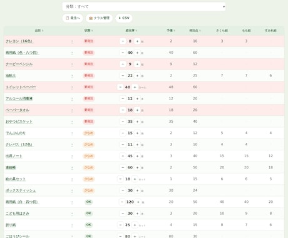Image resolution: width=288 pixels, height=238 pixels.
Task: Open the 油粘土 item link
Action: pyautogui.click(x=11, y=76)
